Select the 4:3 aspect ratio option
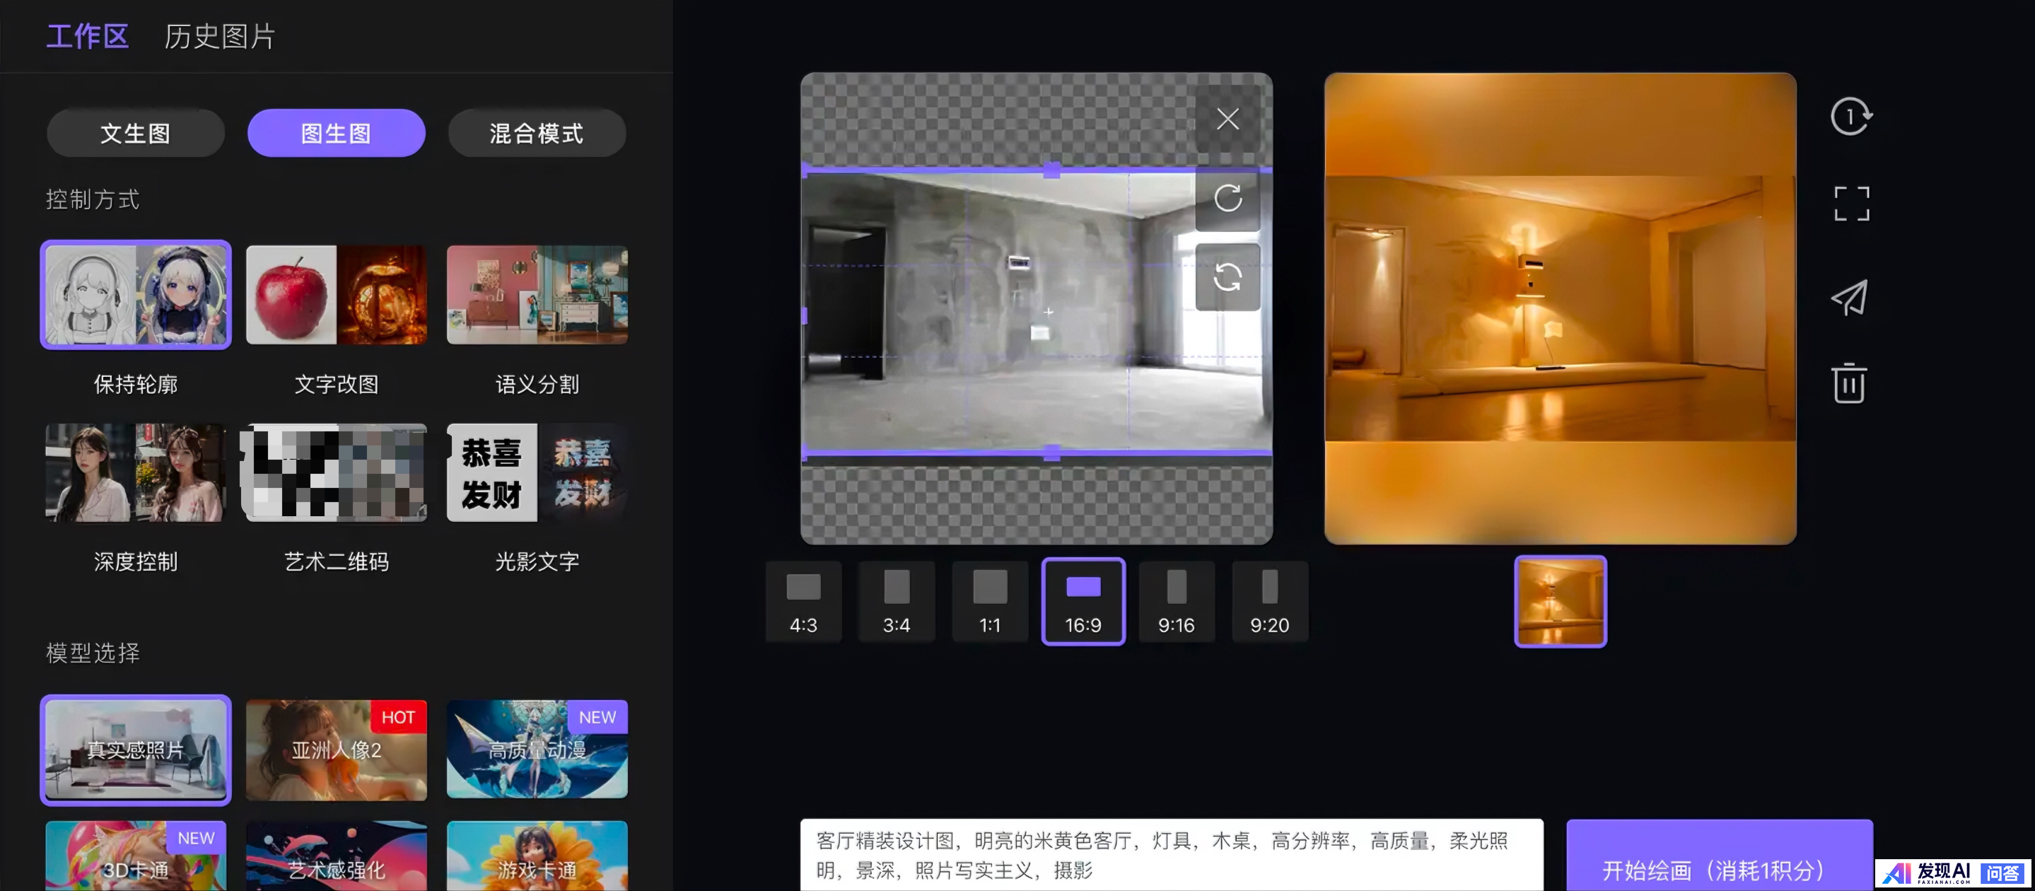Screen dimensions: 2035x891 point(803,602)
